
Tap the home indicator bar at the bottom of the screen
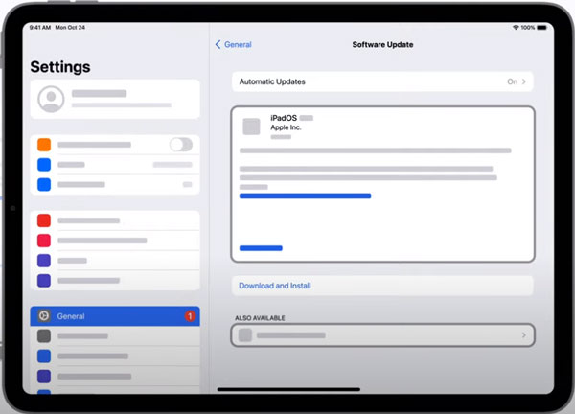tap(288, 389)
